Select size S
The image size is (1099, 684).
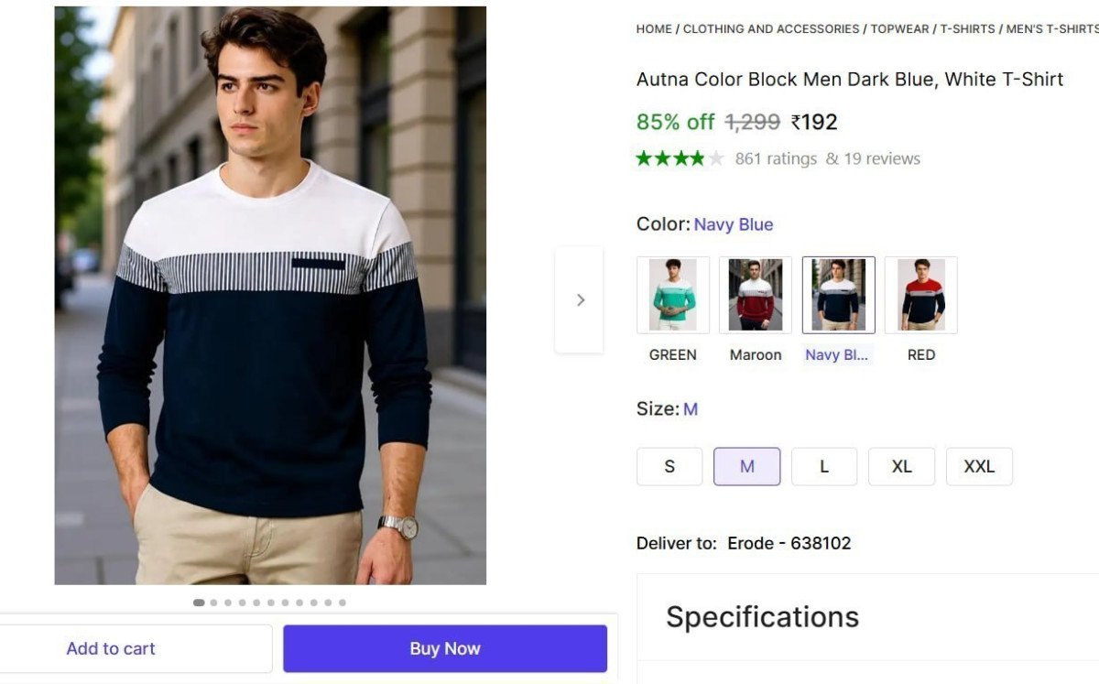coord(669,466)
